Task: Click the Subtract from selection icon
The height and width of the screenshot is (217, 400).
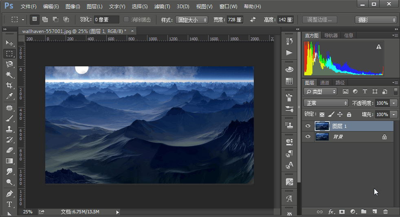Action: [55, 20]
